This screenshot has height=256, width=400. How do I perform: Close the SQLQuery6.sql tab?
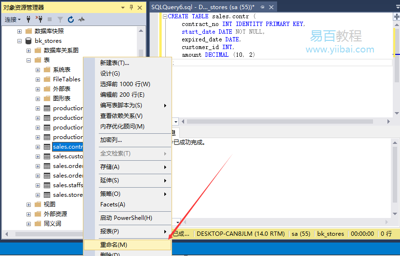pyautogui.click(x=271, y=7)
